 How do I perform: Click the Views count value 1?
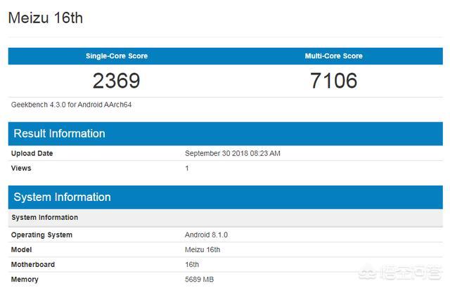pos(187,168)
